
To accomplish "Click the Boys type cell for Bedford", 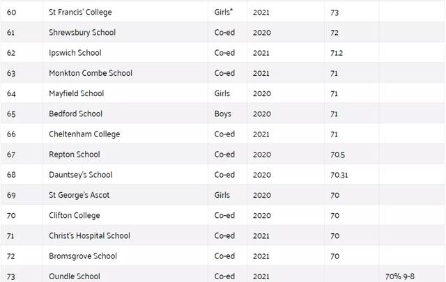I will tap(222, 113).
